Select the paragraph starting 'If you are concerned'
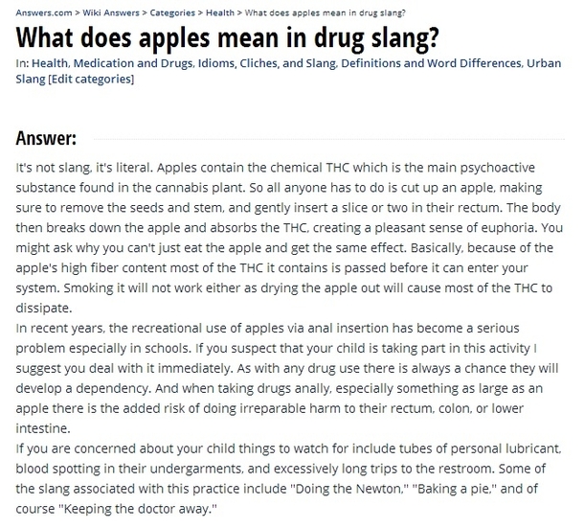Screen dimensions: 584x528 tap(288, 478)
